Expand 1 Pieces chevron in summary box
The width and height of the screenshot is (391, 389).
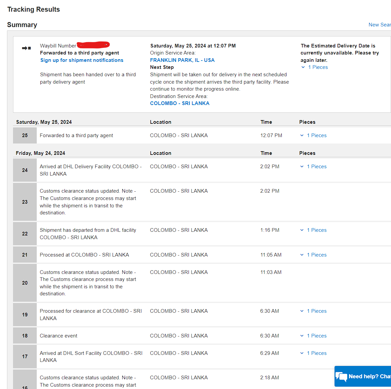(314, 67)
